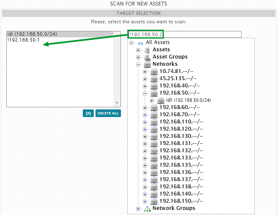This screenshot has height=215, width=278.
Task: Click the 10.74.81 network icon
Action: pos(154,72)
